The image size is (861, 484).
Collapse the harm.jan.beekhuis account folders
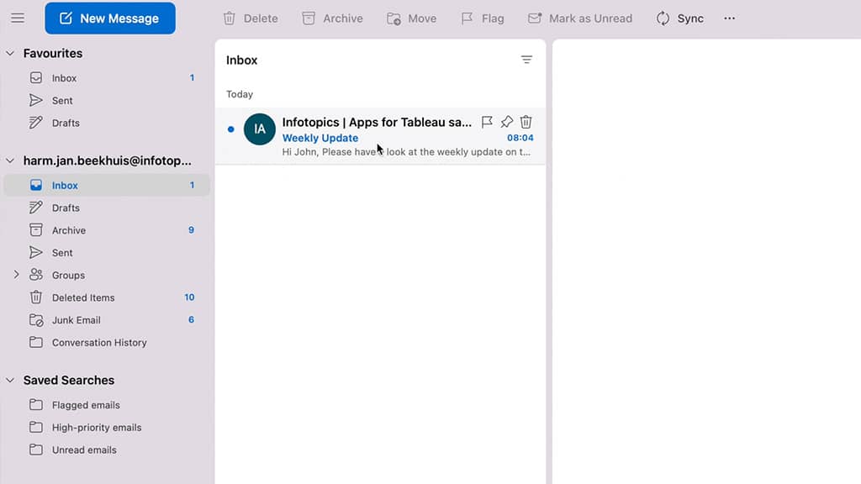(10, 160)
